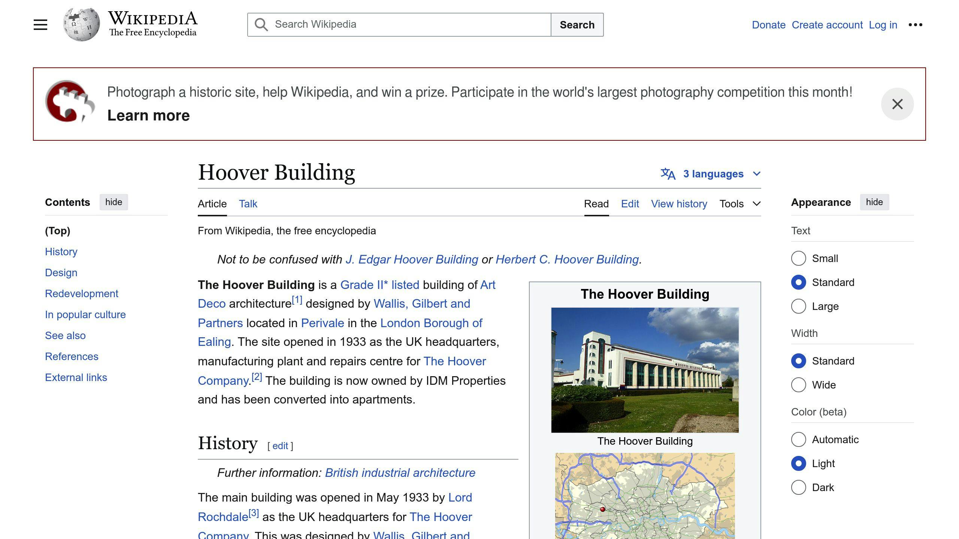Open the 3 languages dropdown
This screenshot has height=539, width=959.
click(713, 173)
